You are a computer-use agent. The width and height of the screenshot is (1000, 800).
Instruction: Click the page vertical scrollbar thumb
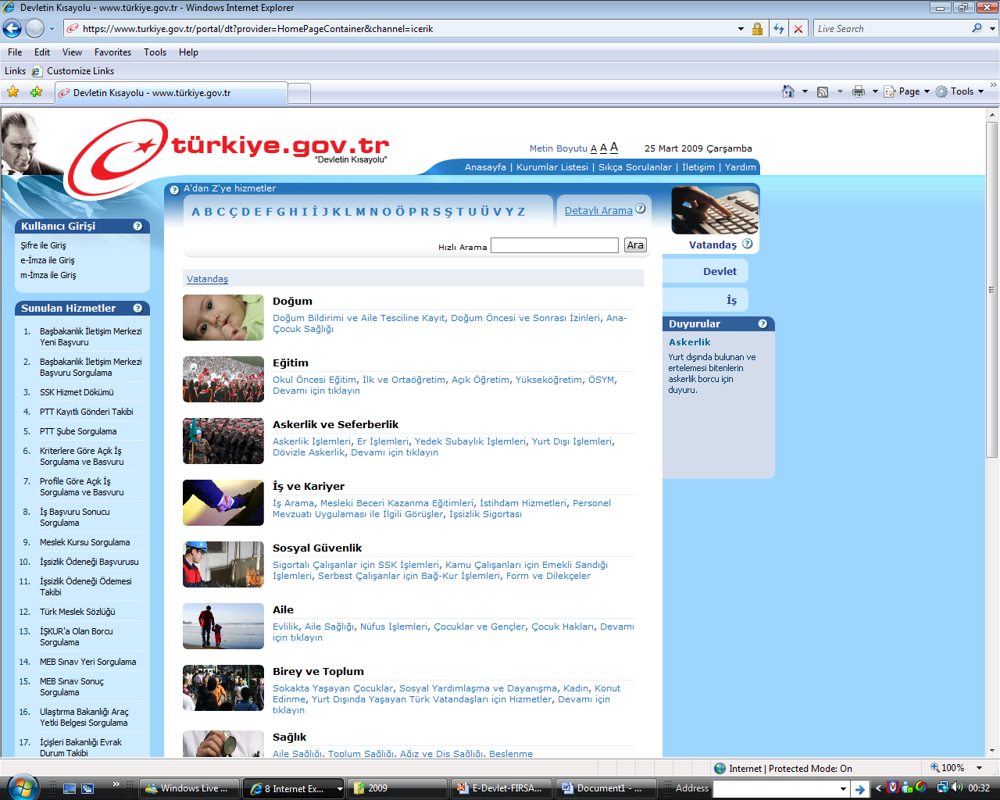991,289
